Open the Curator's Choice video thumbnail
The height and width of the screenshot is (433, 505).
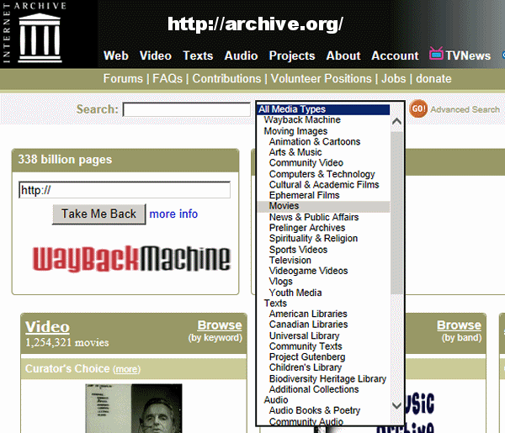coord(134,408)
